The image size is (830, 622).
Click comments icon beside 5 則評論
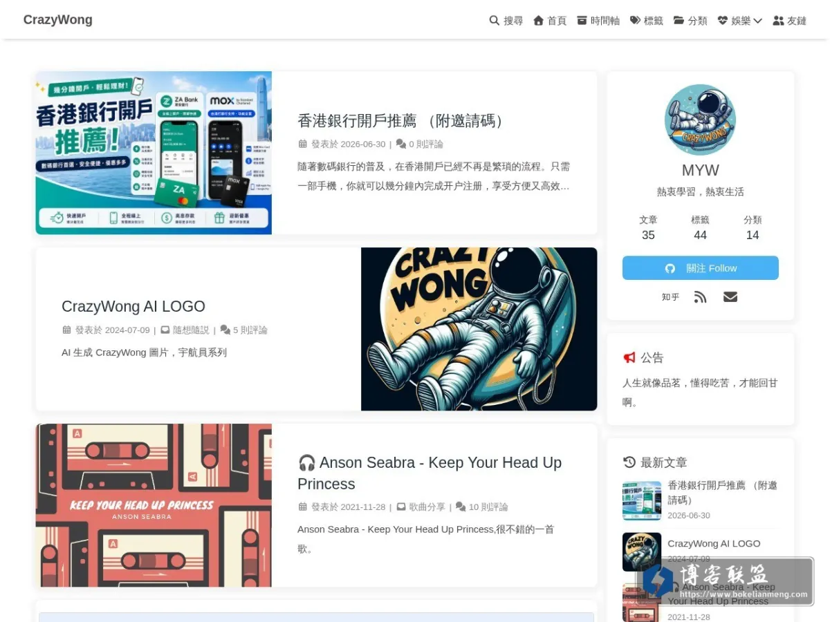225,330
